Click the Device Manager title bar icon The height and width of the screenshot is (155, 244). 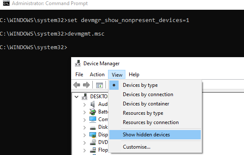coord(78,64)
